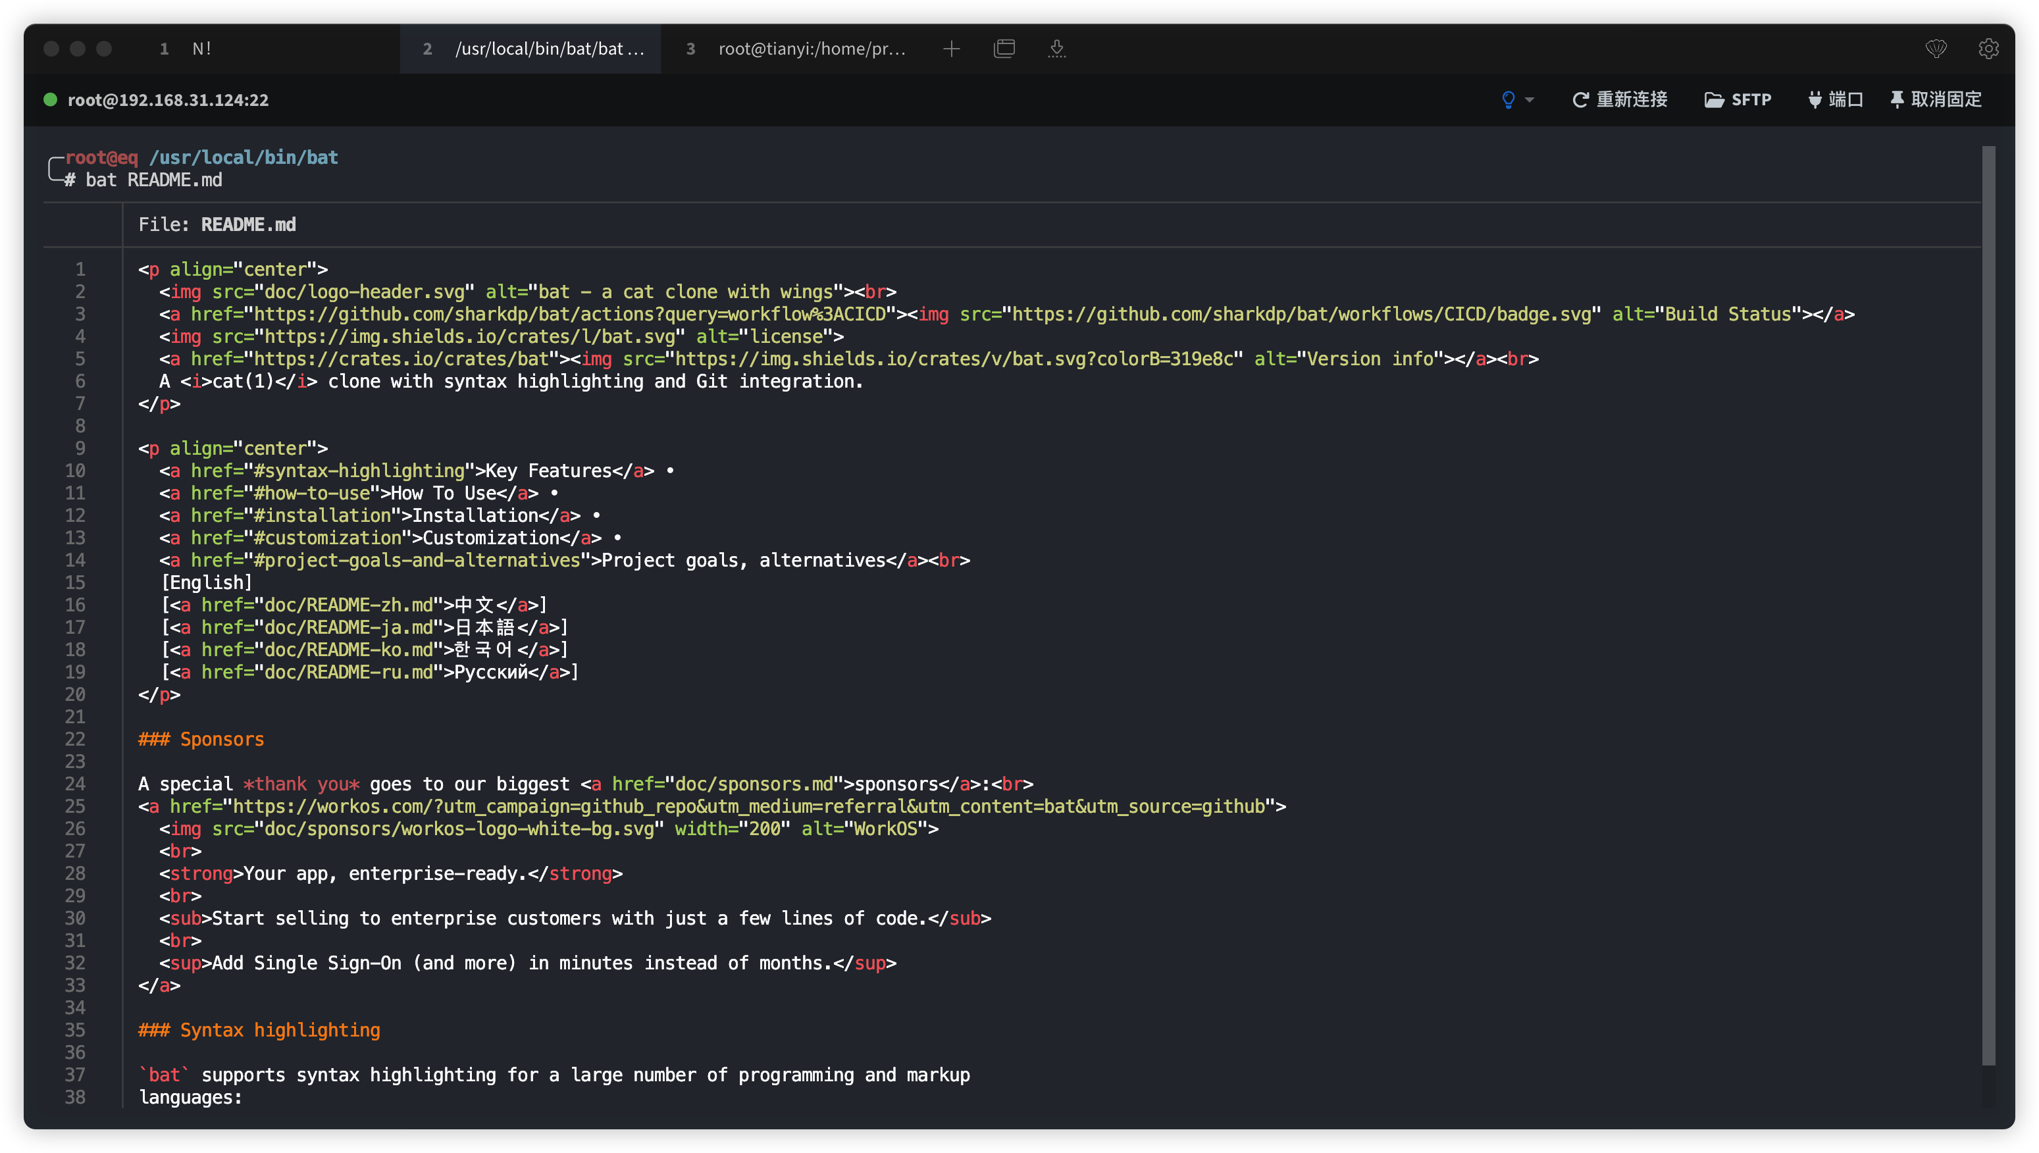Open a new tab with the plus icon

(951, 49)
